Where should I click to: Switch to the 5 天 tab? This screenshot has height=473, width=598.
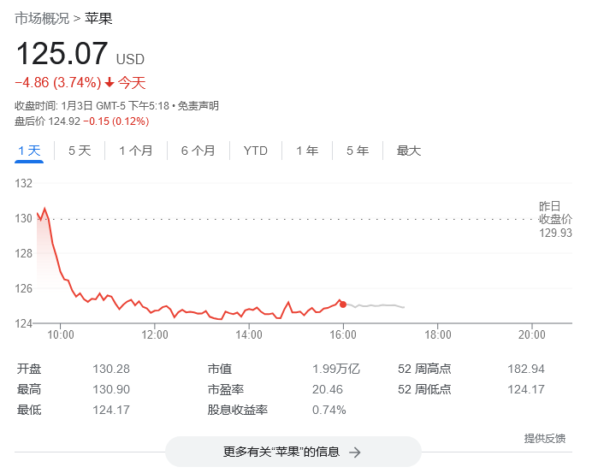point(79,151)
